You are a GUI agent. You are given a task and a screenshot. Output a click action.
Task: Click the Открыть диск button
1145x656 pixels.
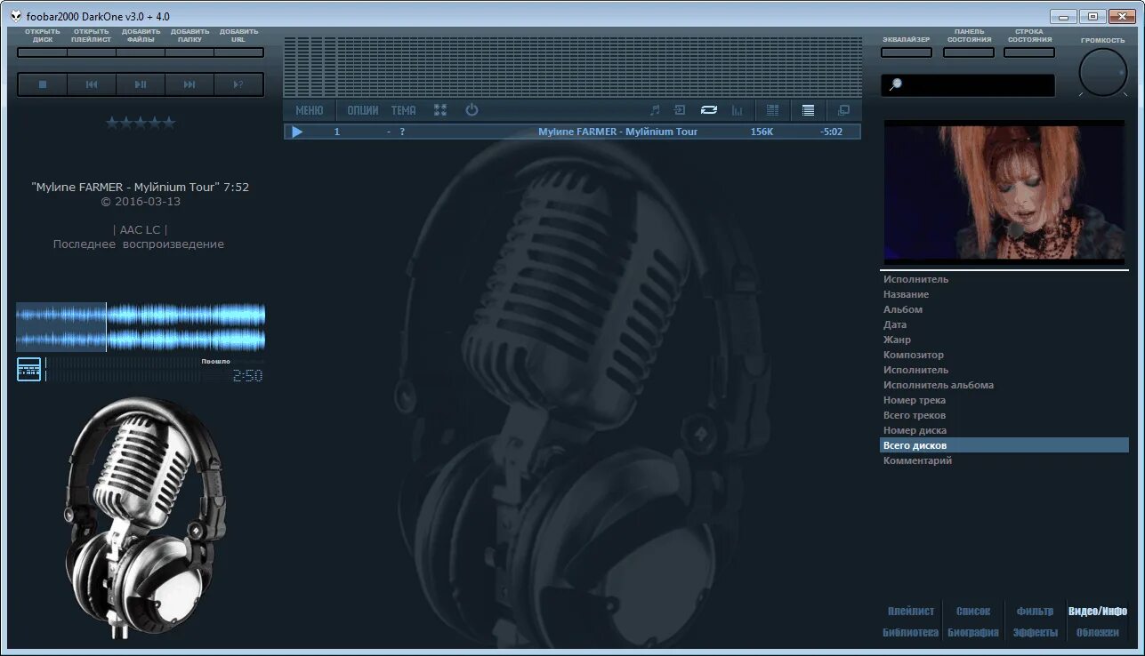click(x=42, y=52)
